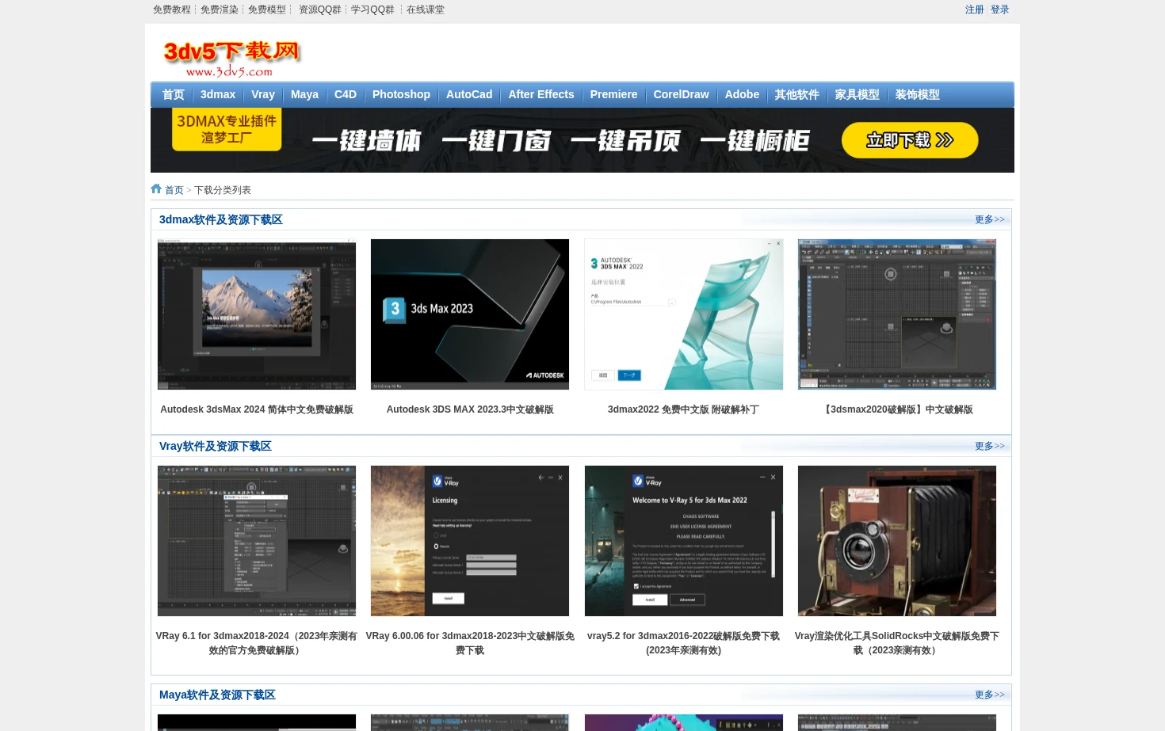Select C4D in navigation bar
The height and width of the screenshot is (731, 1165).
tap(346, 94)
